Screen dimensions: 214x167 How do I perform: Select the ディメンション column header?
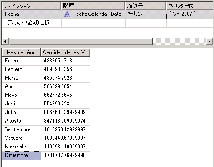(x=31, y=6)
